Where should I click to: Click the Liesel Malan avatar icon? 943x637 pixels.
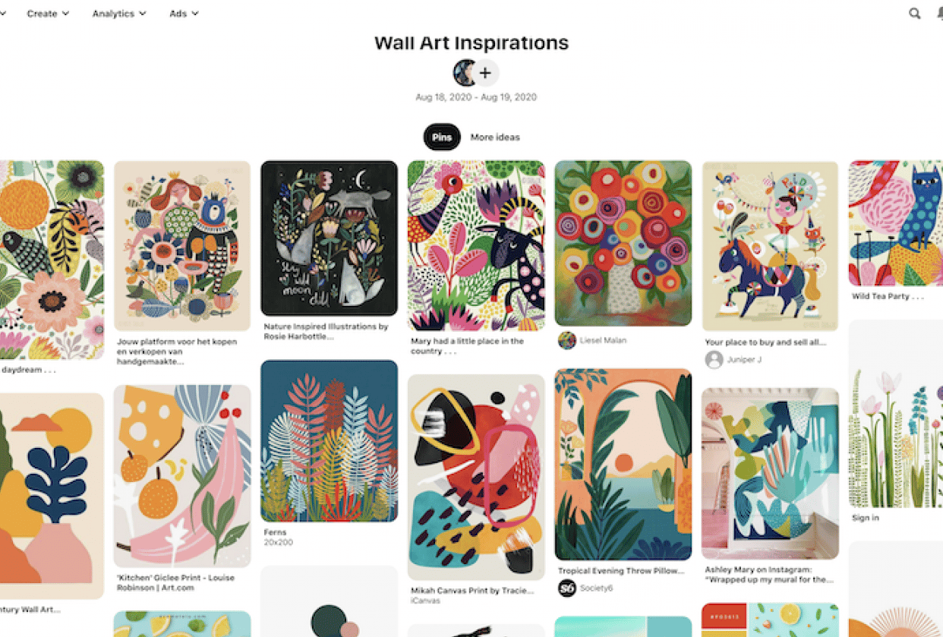pos(567,340)
